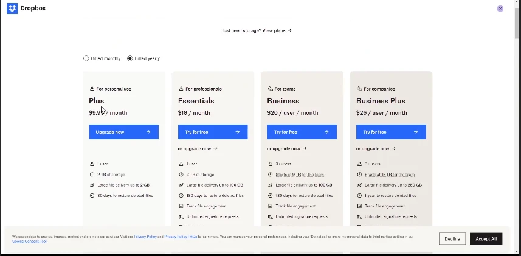The height and width of the screenshot is (256, 521).
Task: Decline cookies in the consent banner
Action: pos(452,239)
